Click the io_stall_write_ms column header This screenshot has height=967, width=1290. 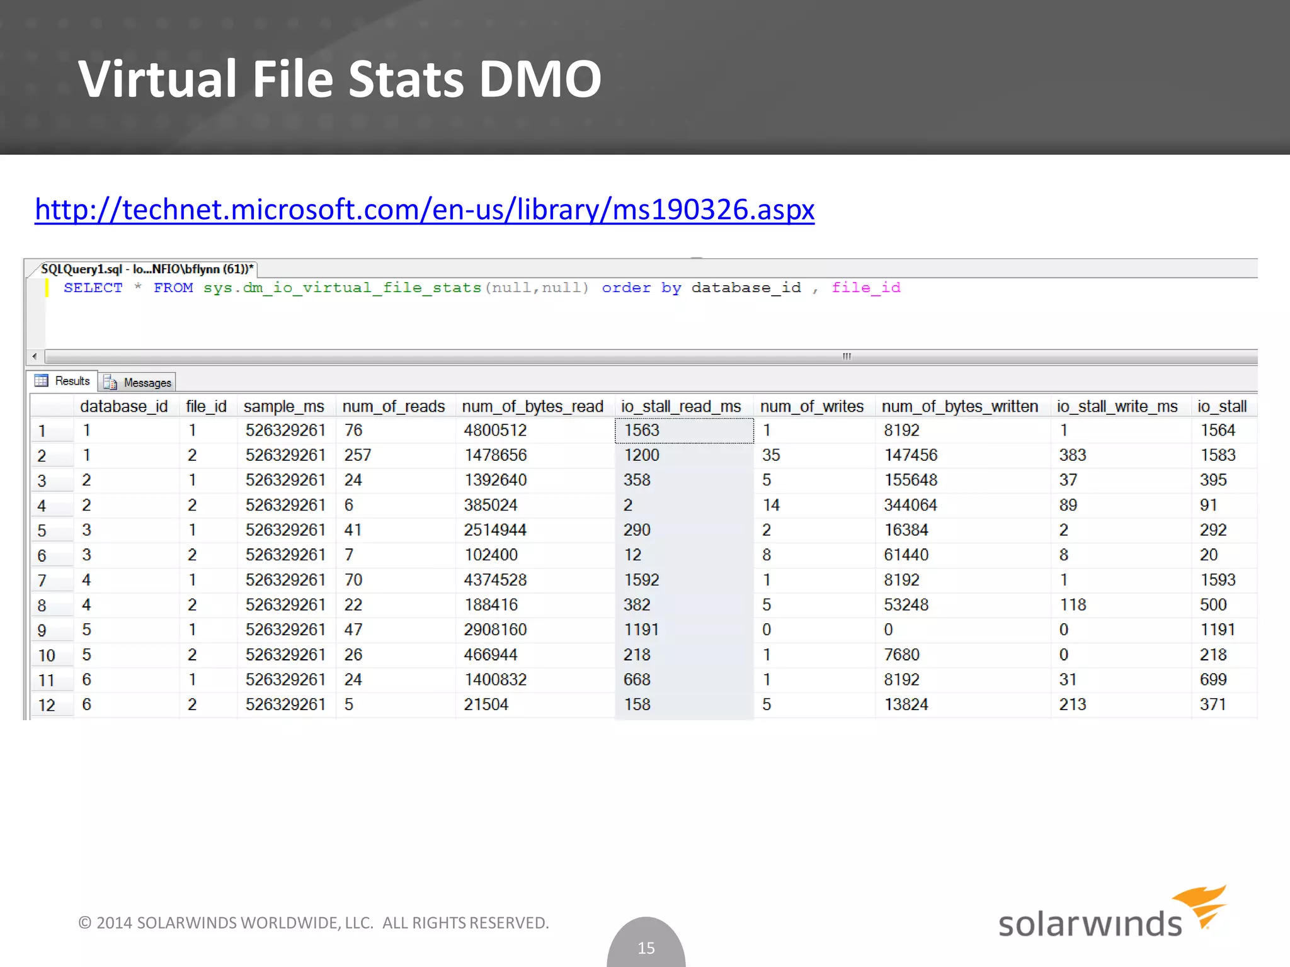click(1117, 407)
